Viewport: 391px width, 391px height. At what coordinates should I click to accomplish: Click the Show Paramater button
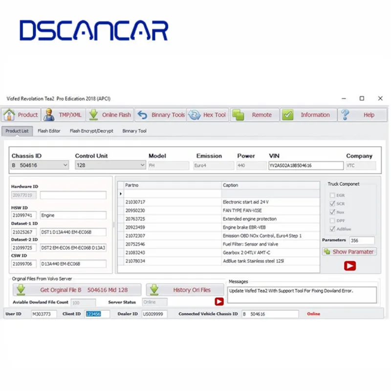349,252
